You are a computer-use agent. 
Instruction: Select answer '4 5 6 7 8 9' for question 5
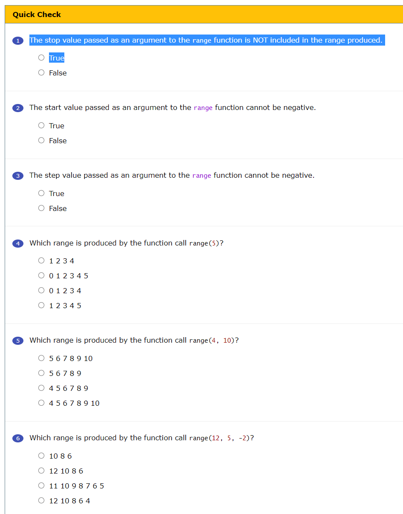pos(41,388)
